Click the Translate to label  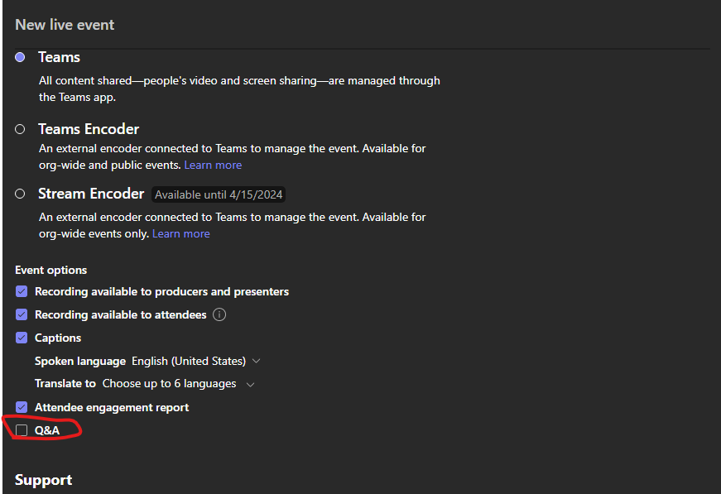pos(65,384)
